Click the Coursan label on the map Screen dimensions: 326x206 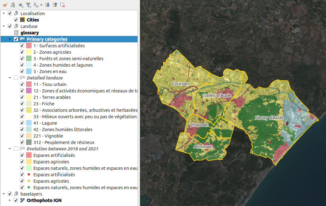[x=180, y=84]
